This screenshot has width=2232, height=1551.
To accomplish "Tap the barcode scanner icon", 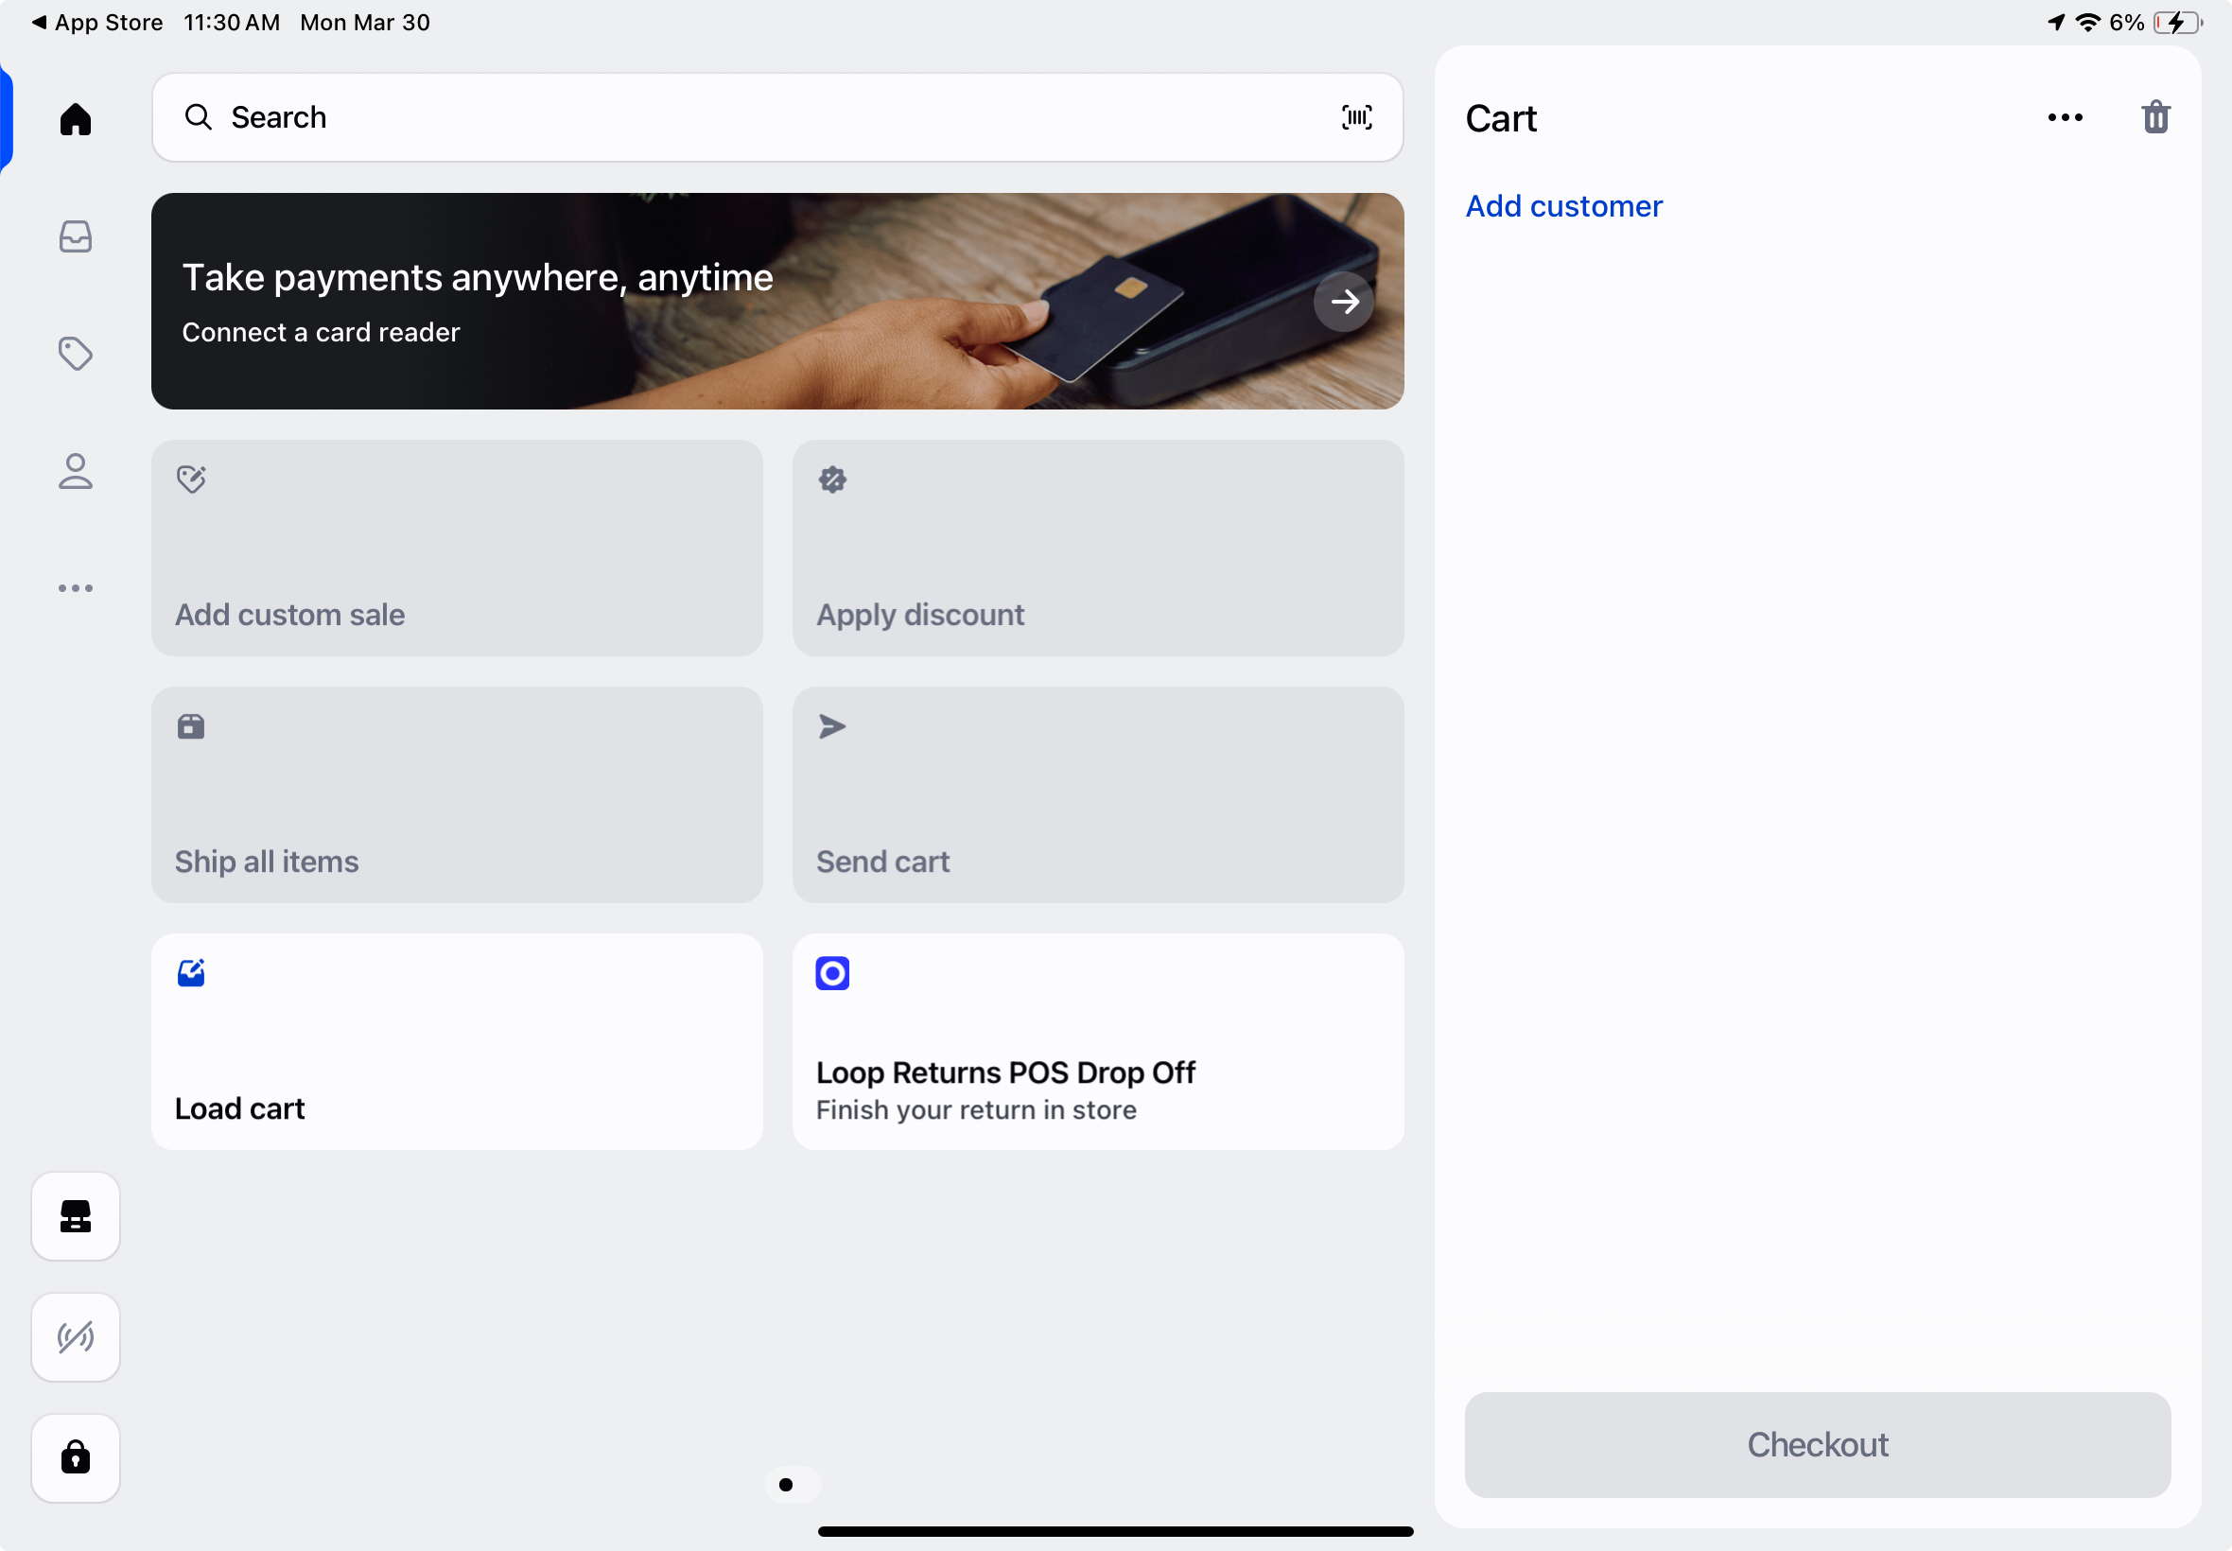I will pyautogui.click(x=1356, y=117).
